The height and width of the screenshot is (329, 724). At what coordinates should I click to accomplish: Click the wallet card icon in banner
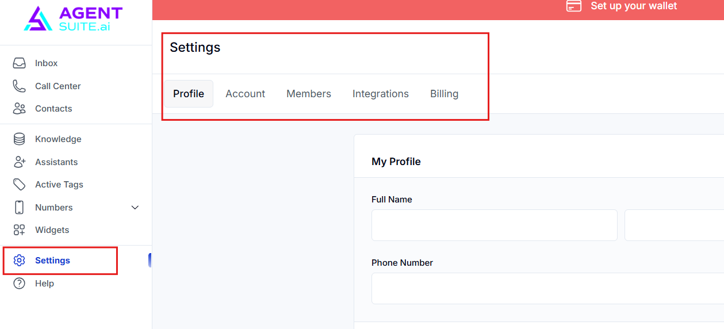573,6
